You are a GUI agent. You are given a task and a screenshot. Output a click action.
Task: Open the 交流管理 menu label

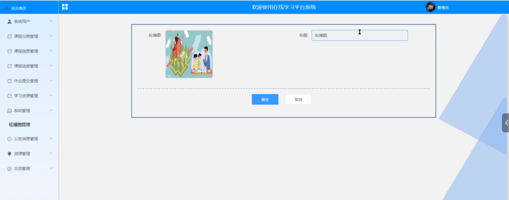(22, 169)
